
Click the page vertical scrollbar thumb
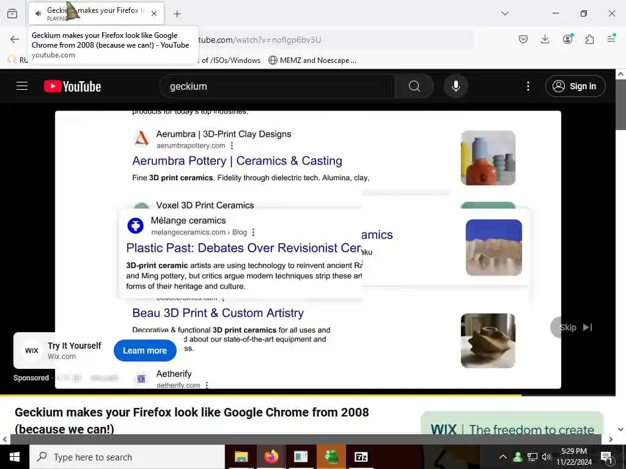coord(620,104)
